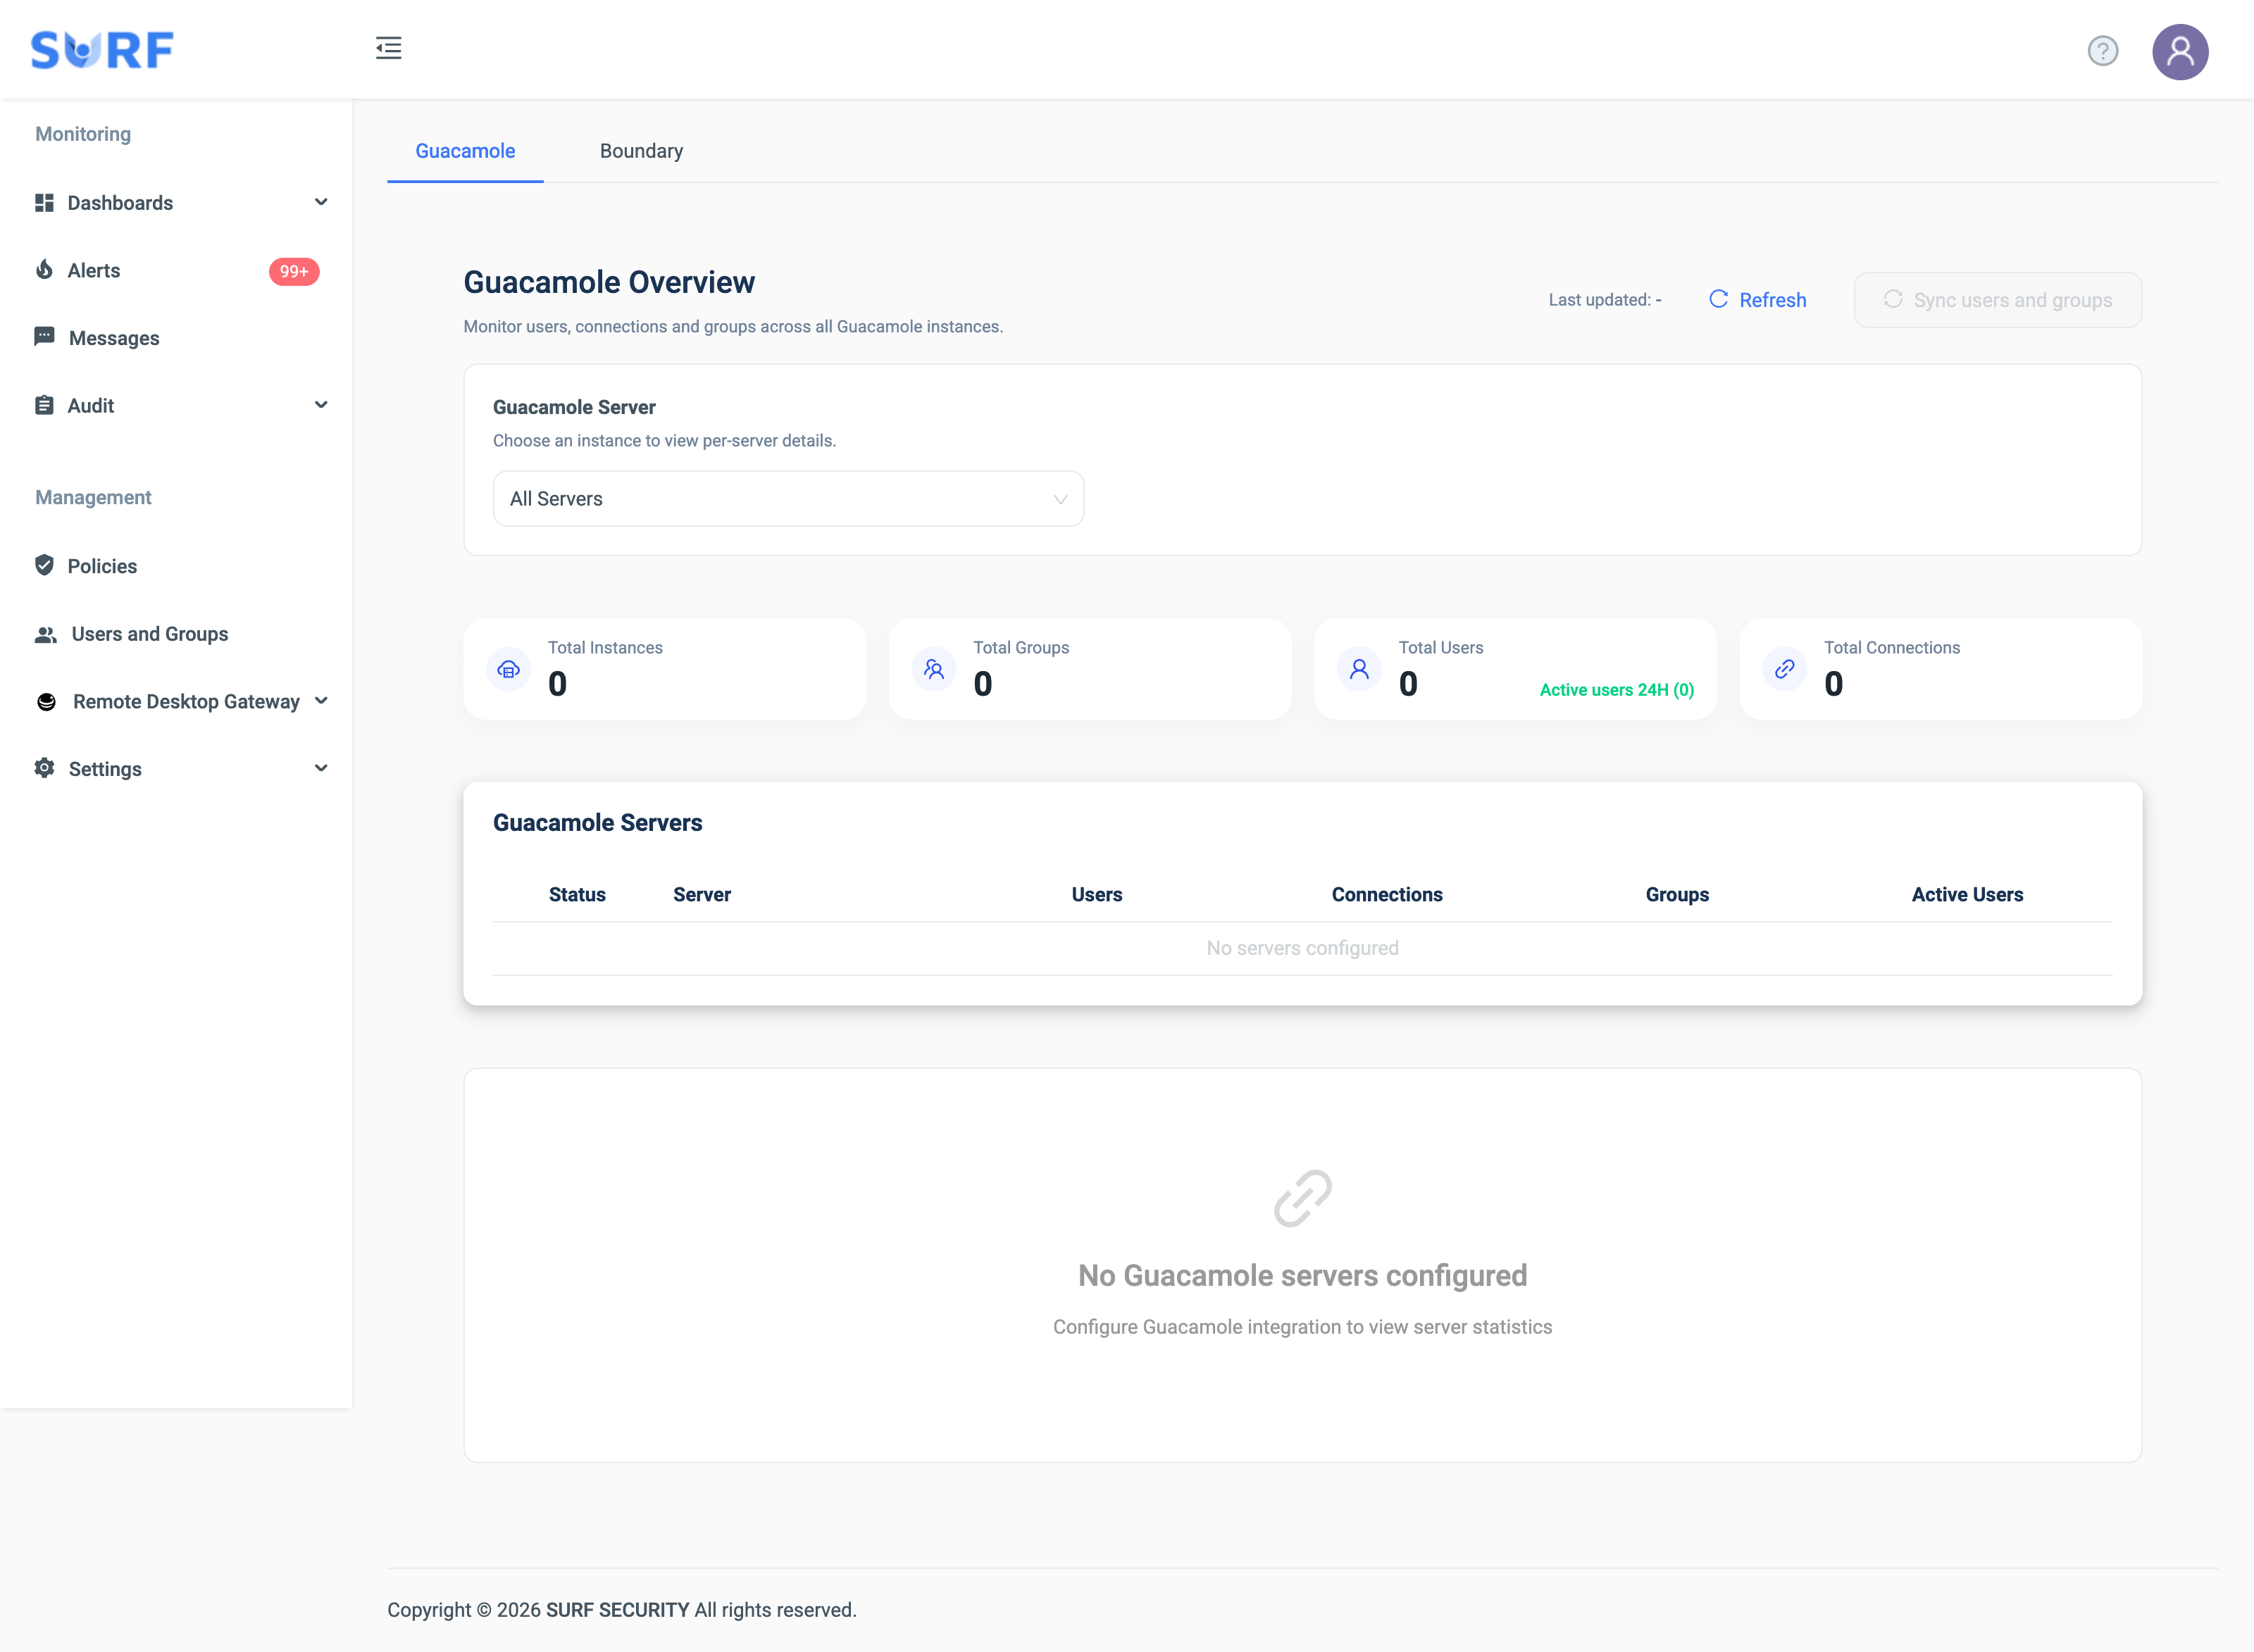Click the "Last updated: -" text
This screenshot has height=1652, width=2254.
click(x=1605, y=300)
